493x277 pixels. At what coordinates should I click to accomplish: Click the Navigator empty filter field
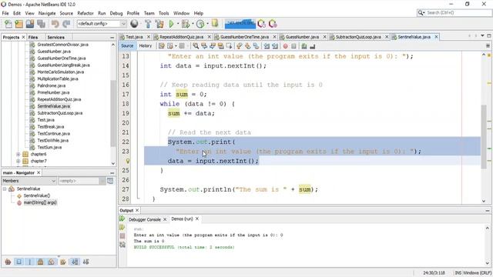(x=79, y=181)
